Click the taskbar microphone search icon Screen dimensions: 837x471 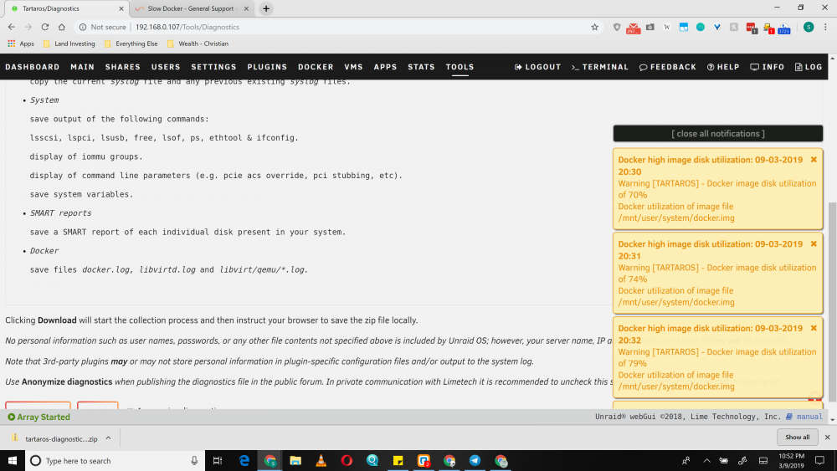(194, 460)
